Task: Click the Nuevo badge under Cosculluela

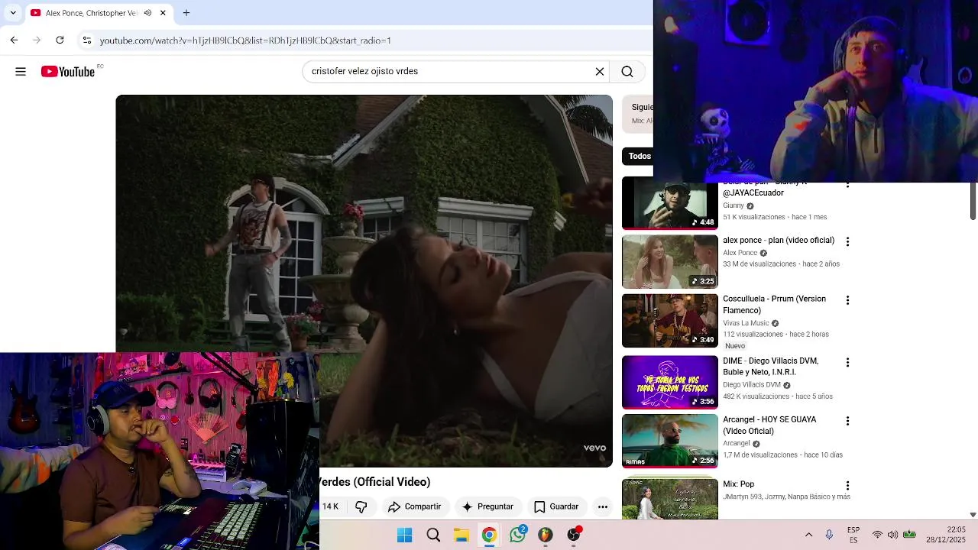Action: [735, 346]
